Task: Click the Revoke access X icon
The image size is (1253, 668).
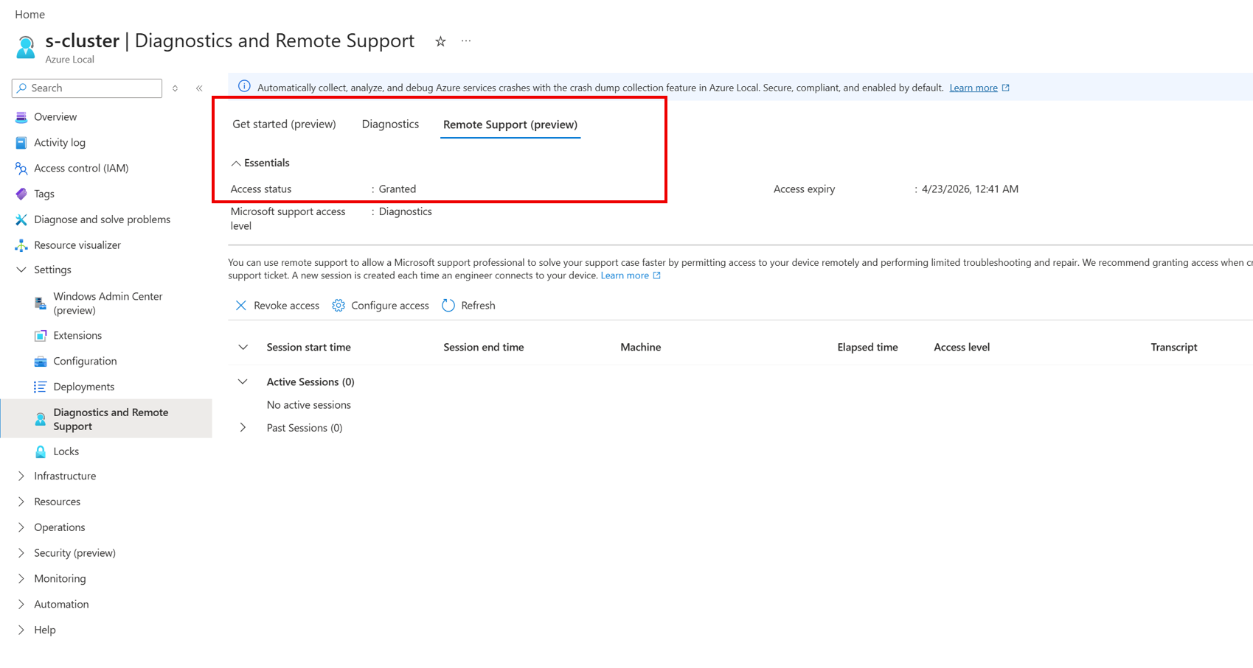Action: point(241,306)
